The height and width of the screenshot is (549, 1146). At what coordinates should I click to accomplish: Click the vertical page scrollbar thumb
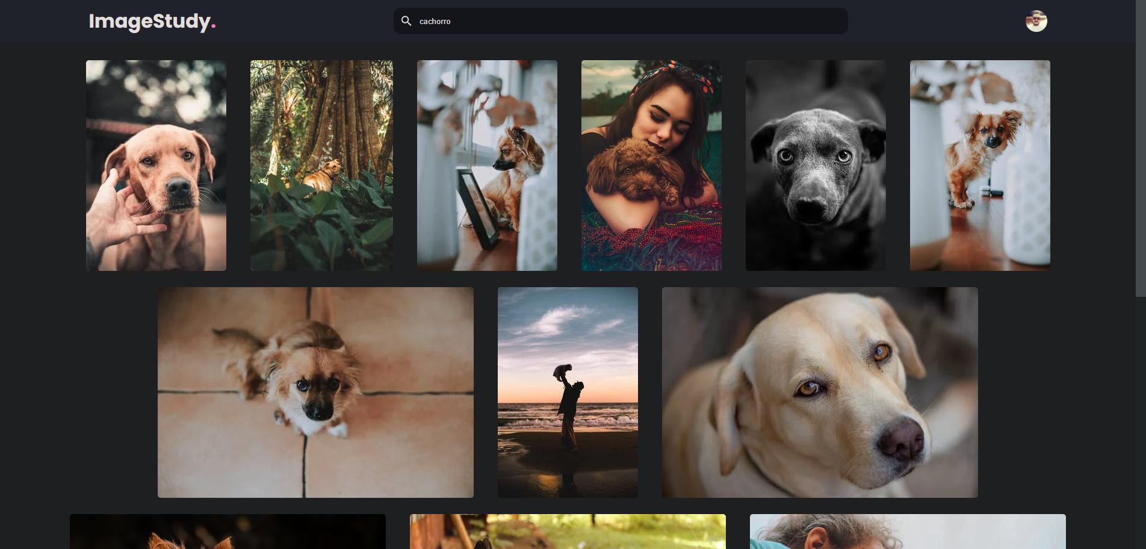1141,148
